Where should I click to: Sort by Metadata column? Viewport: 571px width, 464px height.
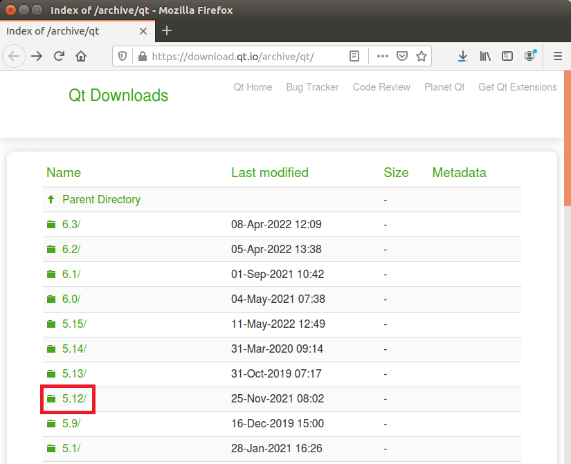[459, 172]
